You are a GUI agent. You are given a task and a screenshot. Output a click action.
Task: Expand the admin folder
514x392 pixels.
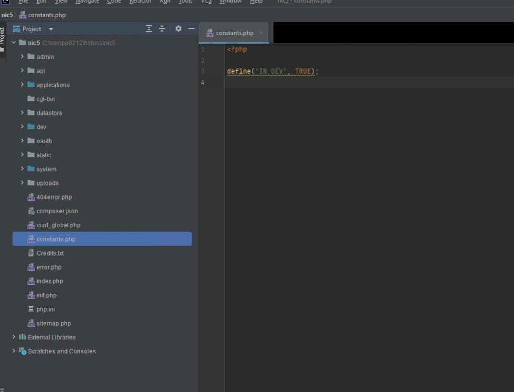click(22, 56)
